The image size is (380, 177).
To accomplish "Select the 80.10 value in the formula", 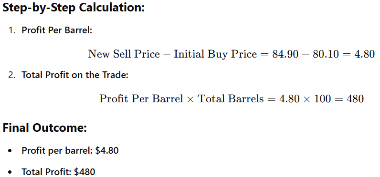I will pos(326,54).
